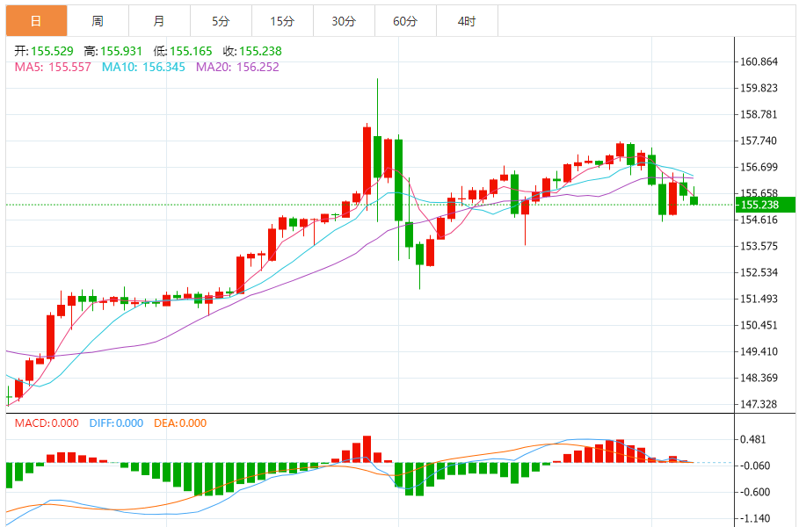Click the 148.369 price axis label
The image size is (799, 527).
[x=759, y=378]
